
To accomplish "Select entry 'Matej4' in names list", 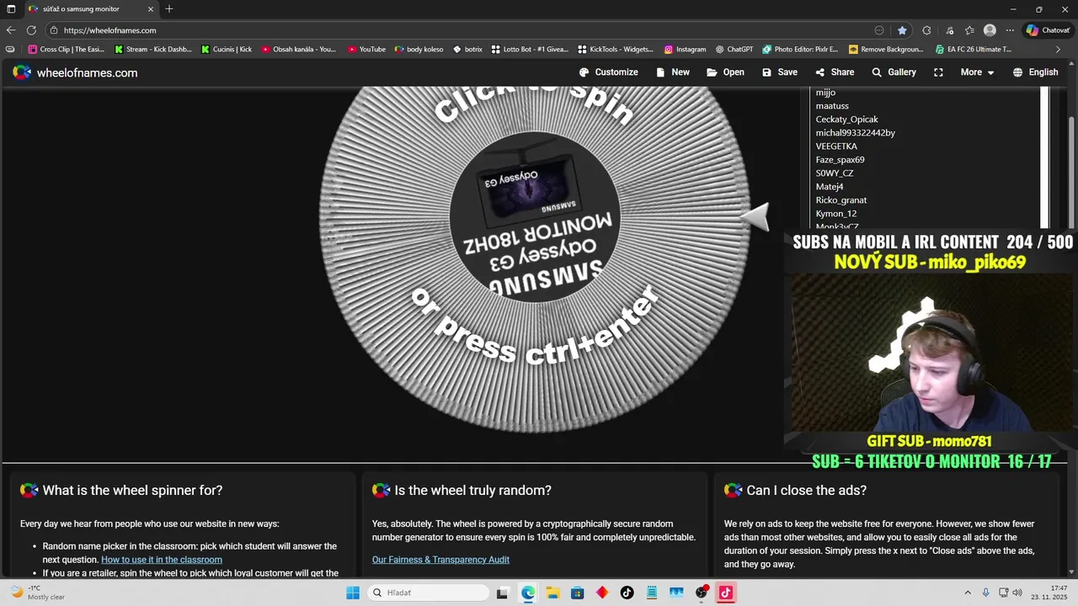I will (x=829, y=187).
